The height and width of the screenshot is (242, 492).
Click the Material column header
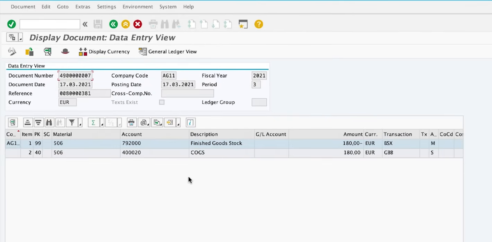[x=86, y=134]
